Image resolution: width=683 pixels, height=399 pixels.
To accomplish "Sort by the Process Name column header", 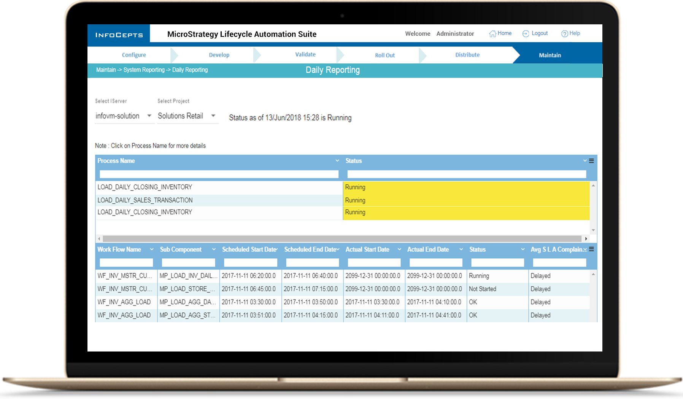I will coord(116,161).
